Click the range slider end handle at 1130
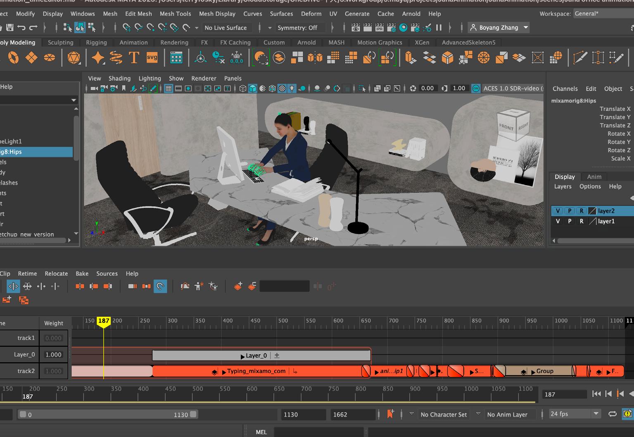 coord(193,414)
